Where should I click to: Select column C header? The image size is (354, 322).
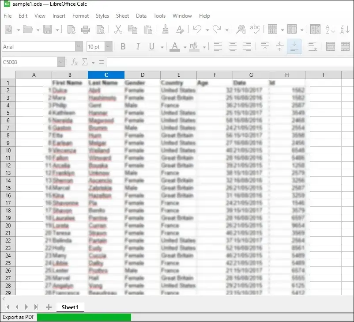[106, 75]
